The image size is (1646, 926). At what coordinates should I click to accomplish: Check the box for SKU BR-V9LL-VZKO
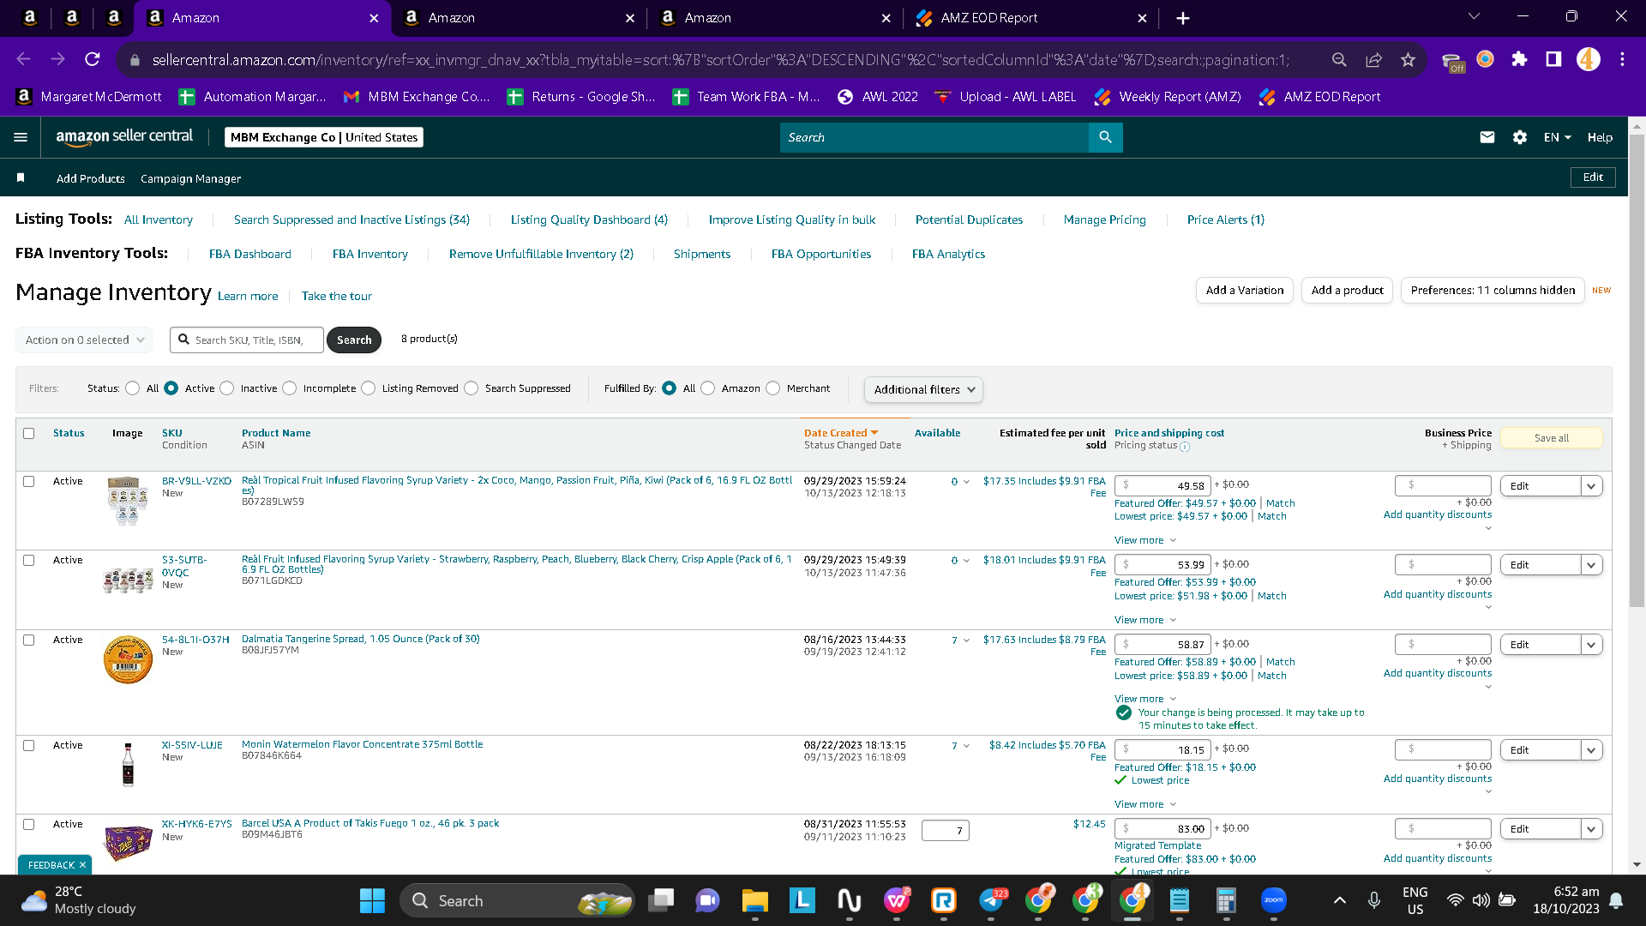tap(29, 482)
